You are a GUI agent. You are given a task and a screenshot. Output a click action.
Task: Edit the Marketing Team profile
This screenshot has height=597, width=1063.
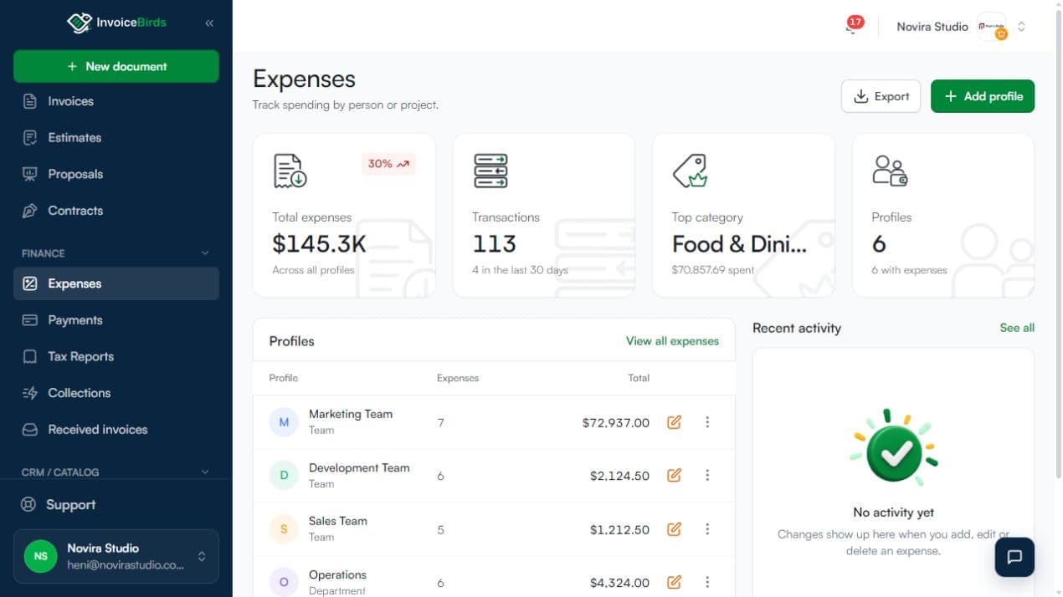click(x=674, y=422)
